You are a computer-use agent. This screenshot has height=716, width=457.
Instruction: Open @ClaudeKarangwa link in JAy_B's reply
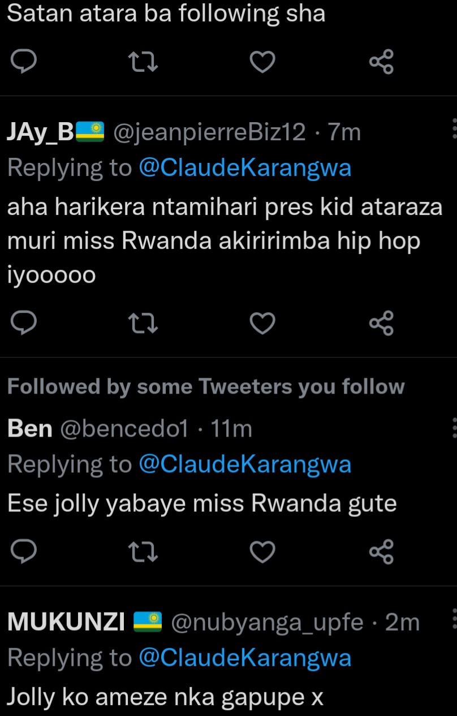click(x=245, y=167)
